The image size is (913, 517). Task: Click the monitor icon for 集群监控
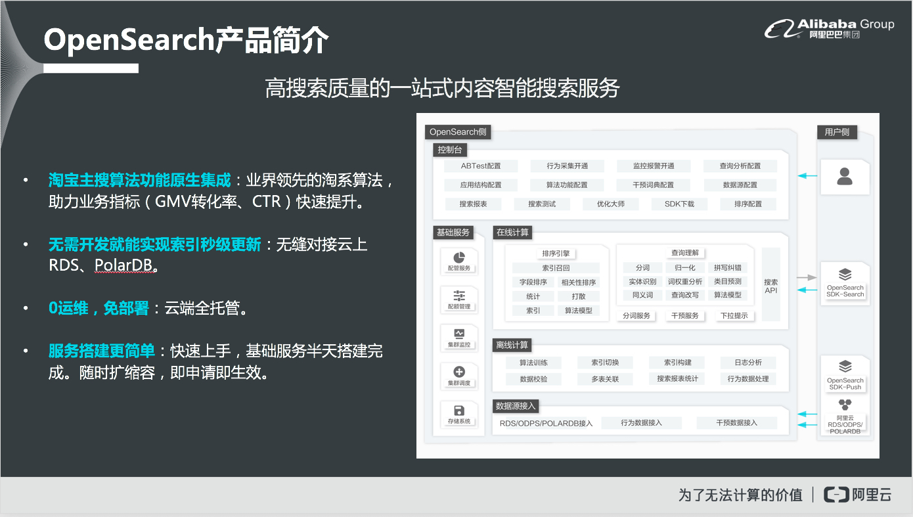pyautogui.click(x=459, y=334)
